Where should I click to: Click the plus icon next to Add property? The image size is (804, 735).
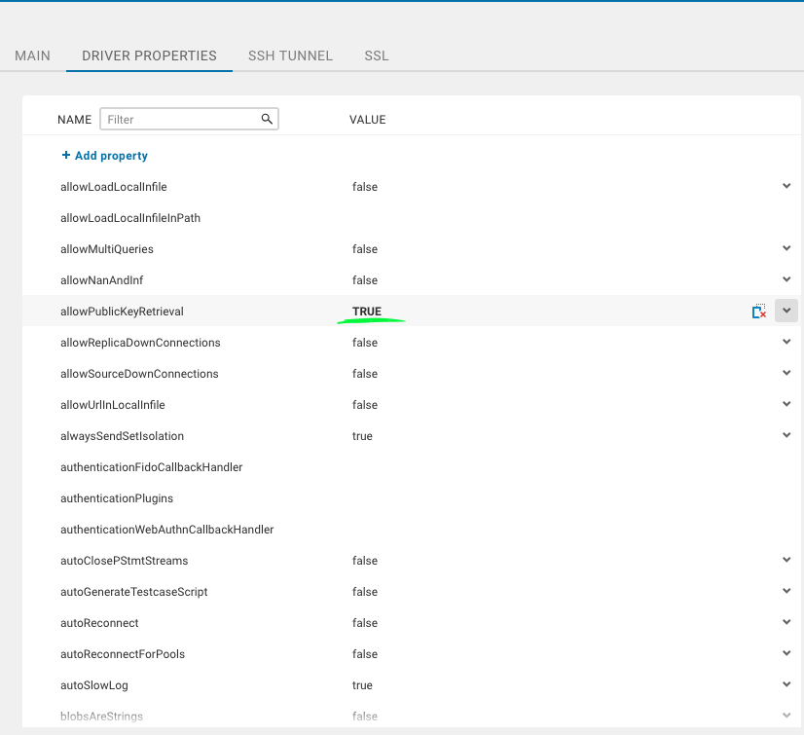point(64,155)
